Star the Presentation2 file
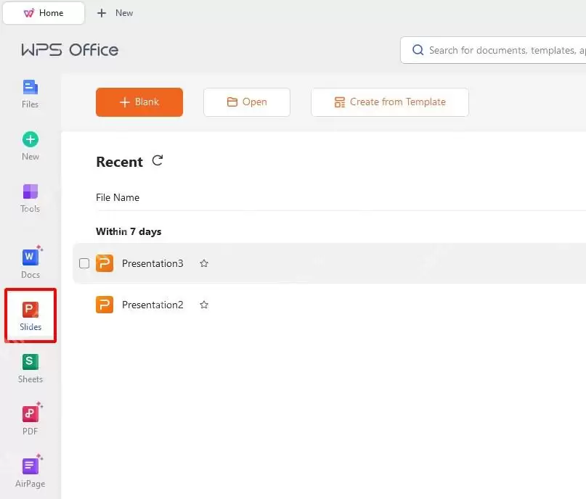This screenshot has height=499, width=586. (203, 305)
